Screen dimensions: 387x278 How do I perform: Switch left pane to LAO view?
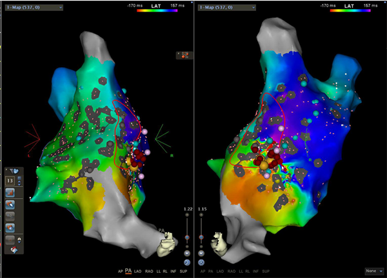(139, 272)
